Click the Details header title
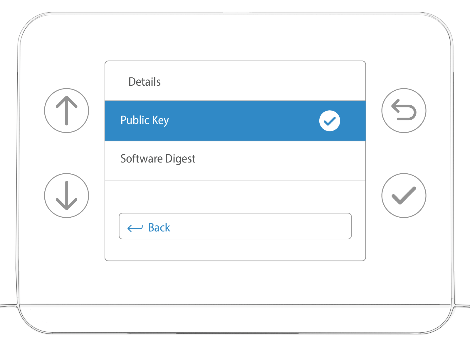 [145, 82]
